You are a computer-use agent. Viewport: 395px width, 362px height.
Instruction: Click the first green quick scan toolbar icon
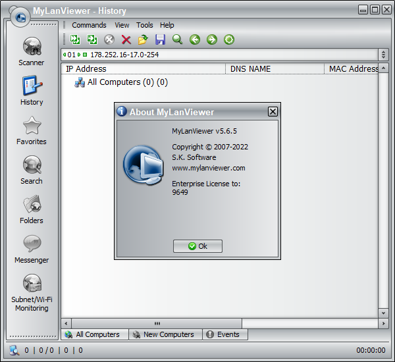[x=75, y=39]
